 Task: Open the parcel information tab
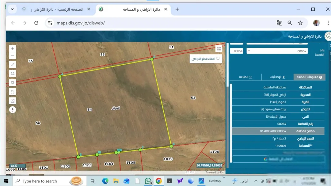click(x=309, y=77)
